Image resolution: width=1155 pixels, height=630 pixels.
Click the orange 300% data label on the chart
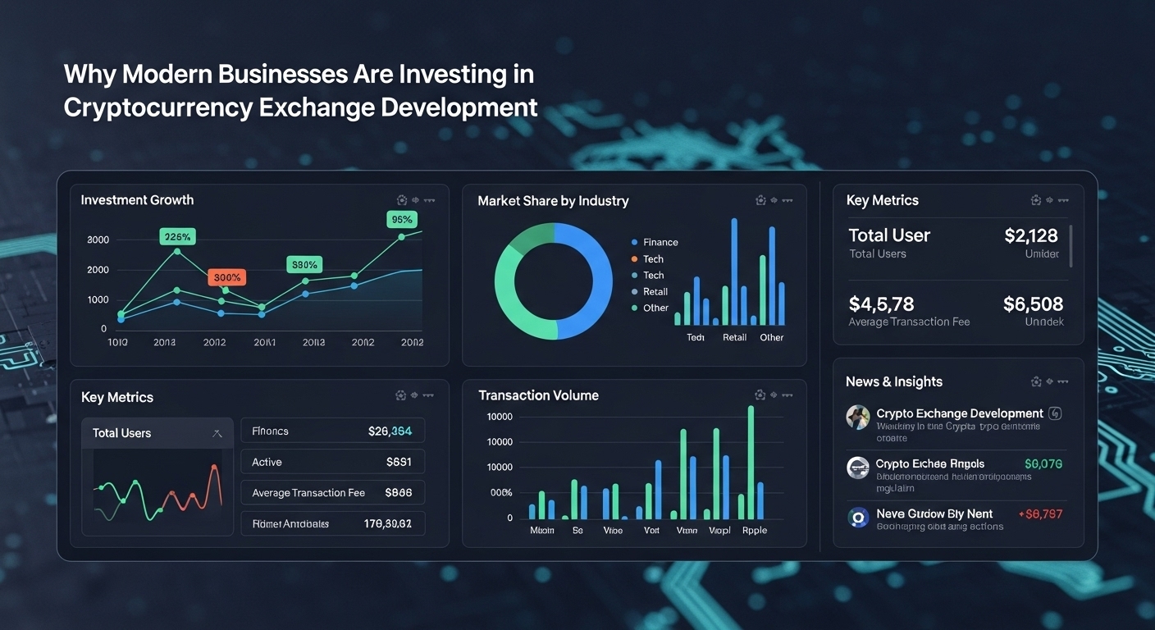pos(226,277)
